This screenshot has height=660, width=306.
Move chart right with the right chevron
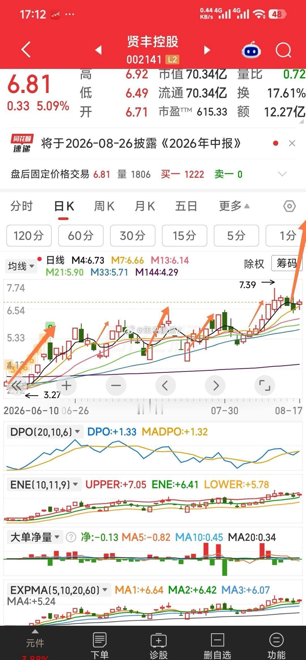point(215,386)
